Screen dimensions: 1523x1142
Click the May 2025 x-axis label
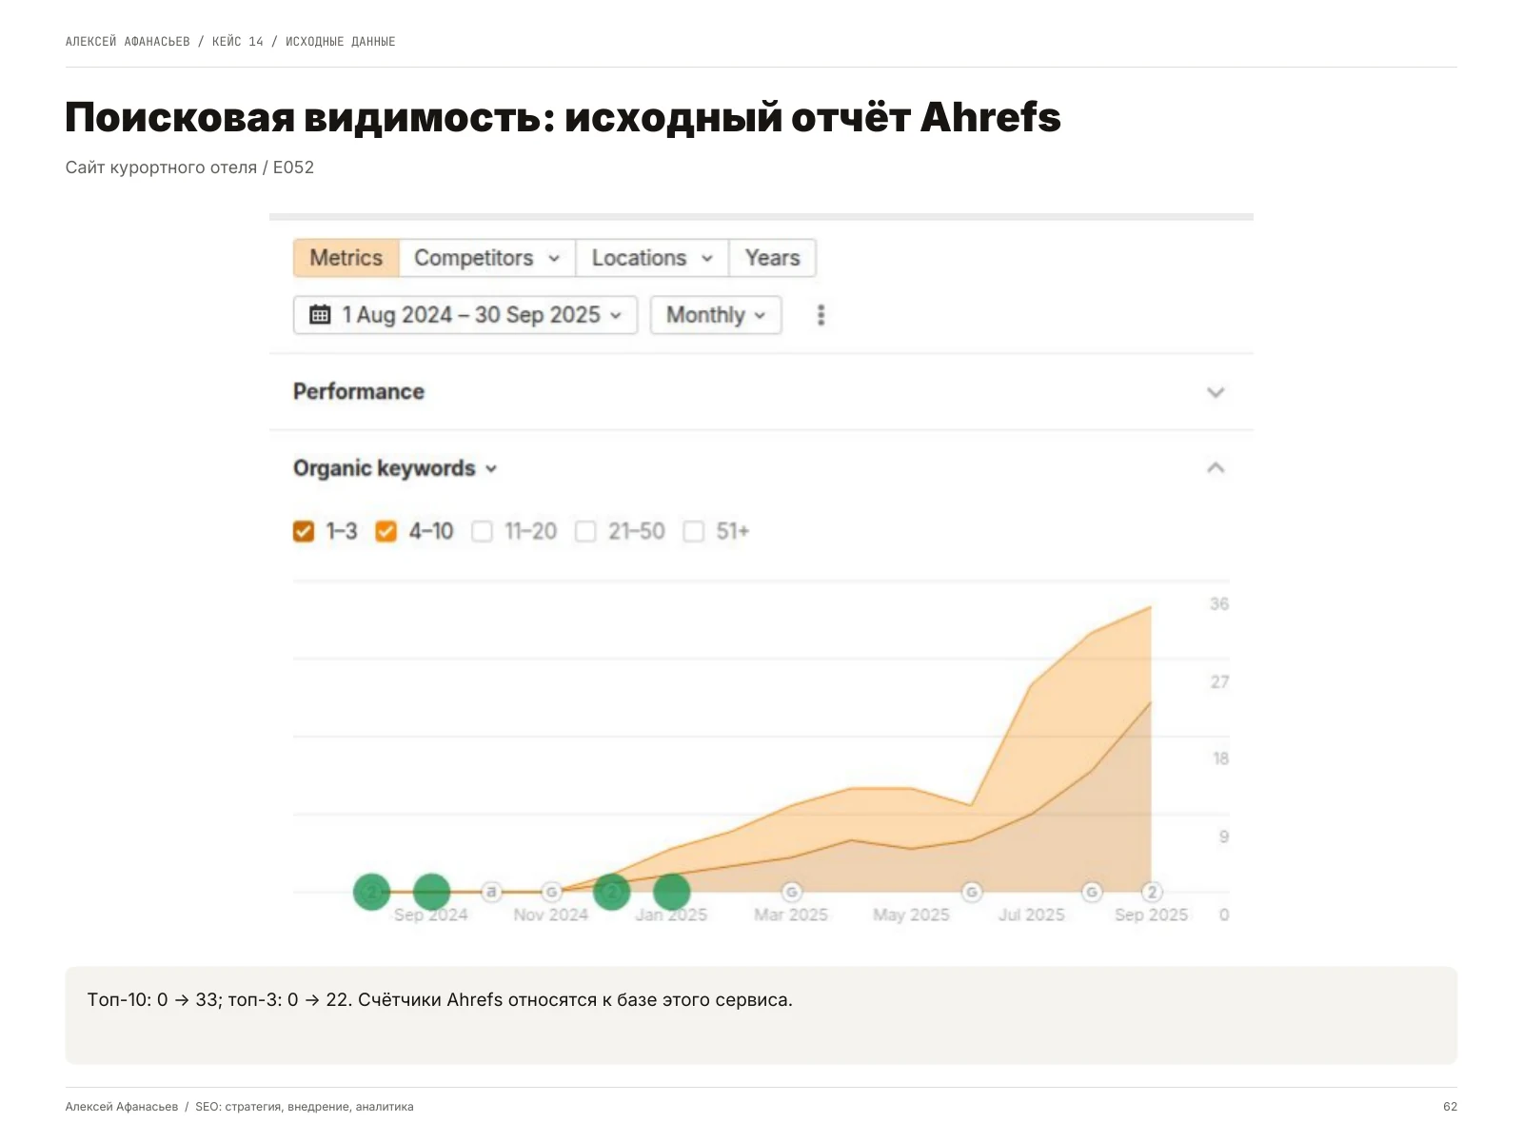click(x=911, y=915)
